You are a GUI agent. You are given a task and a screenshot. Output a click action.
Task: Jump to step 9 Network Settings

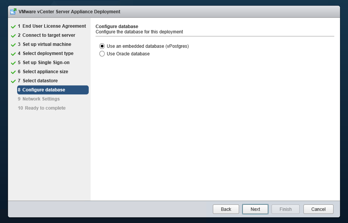coord(39,99)
